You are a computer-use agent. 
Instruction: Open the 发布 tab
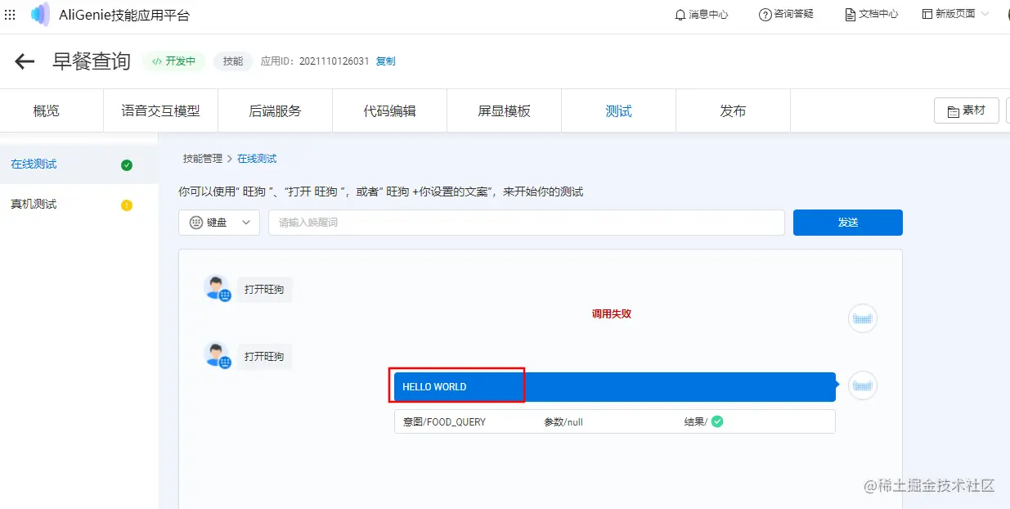click(x=734, y=111)
